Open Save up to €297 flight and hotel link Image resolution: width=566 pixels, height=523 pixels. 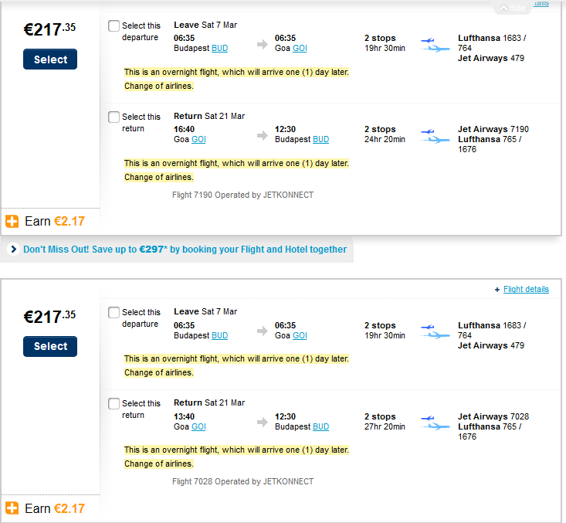click(185, 250)
